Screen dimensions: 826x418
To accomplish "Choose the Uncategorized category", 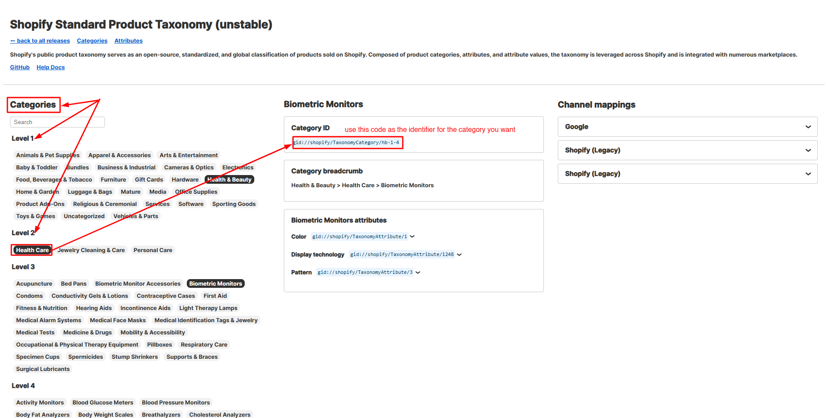I will click(x=84, y=216).
